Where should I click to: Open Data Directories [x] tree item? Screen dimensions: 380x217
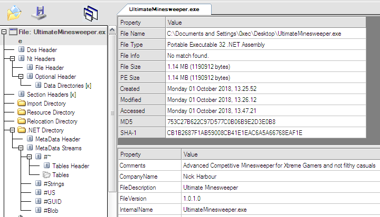pos(68,86)
